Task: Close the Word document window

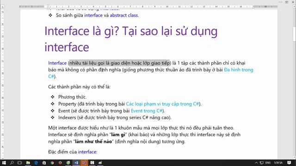Action: [293, 2]
